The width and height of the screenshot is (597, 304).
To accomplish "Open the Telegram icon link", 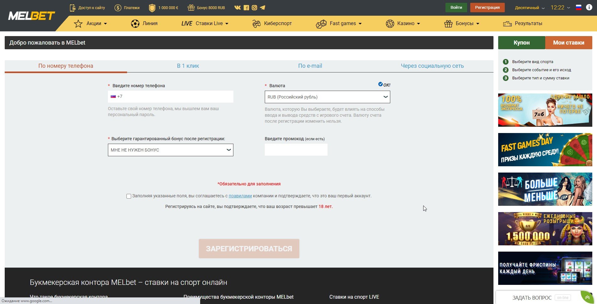I will click(x=263, y=8).
